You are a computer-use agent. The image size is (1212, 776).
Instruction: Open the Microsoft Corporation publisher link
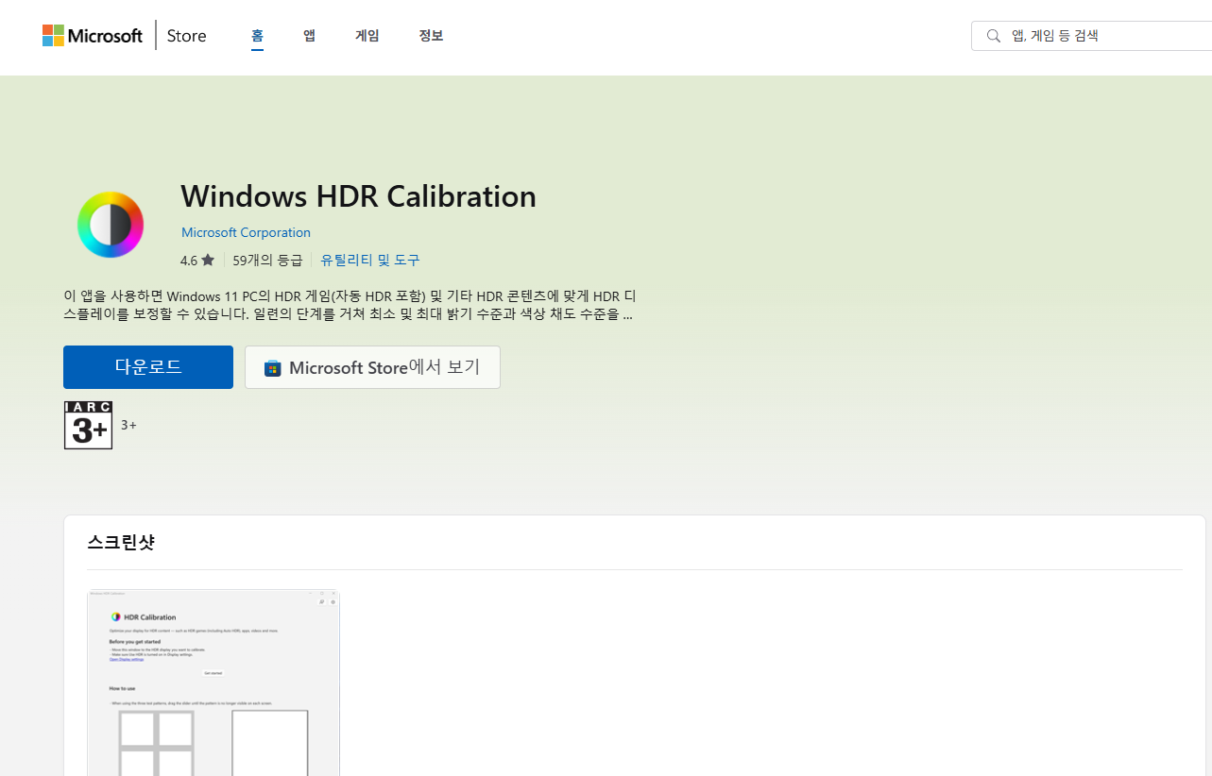(246, 232)
